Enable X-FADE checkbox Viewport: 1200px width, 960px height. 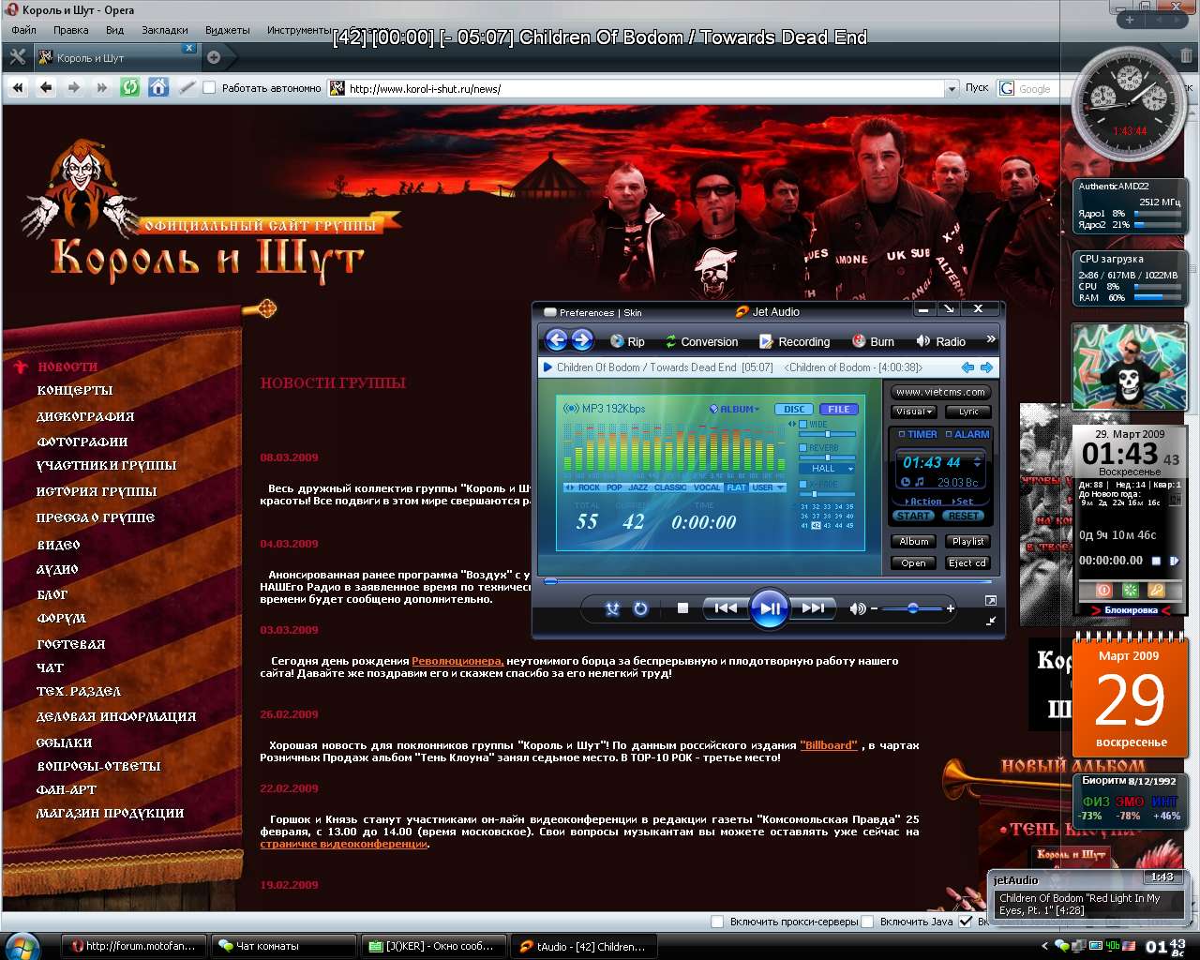coord(803,484)
